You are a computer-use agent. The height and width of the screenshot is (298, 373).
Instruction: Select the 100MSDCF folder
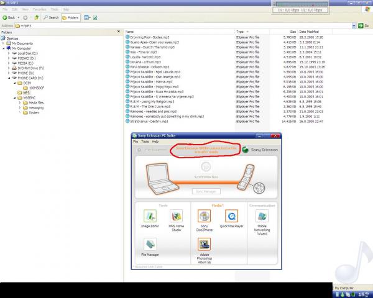[37, 88]
